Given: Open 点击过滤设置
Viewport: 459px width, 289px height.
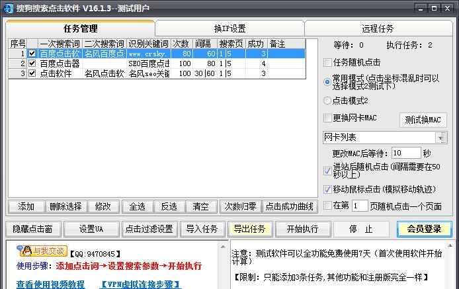Looking at the screenshot, I should (x=149, y=229).
